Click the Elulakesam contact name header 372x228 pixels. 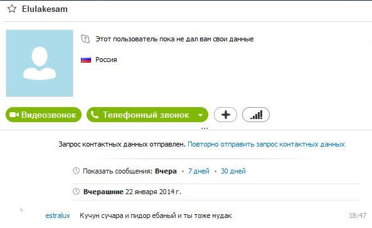[45, 9]
